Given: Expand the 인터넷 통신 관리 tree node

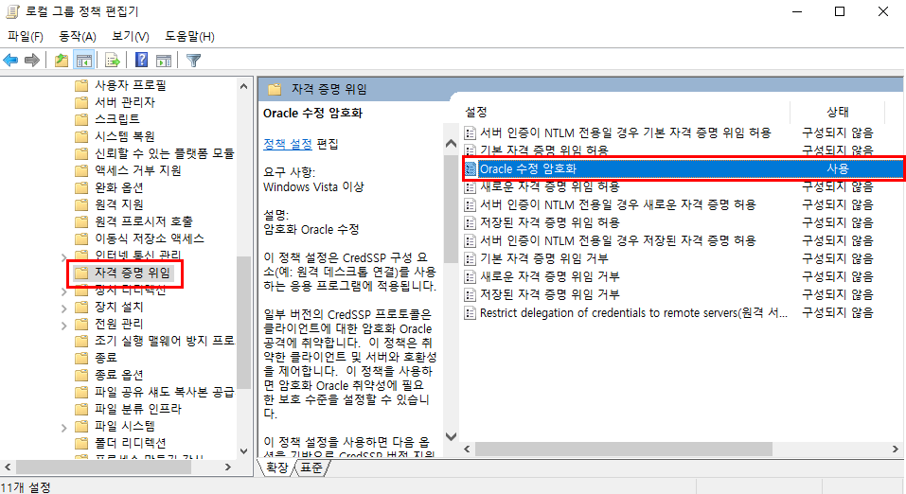Looking at the screenshot, I should pyautogui.click(x=63, y=257).
